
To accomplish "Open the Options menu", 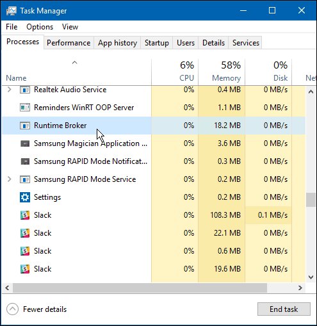I will [x=40, y=27].
